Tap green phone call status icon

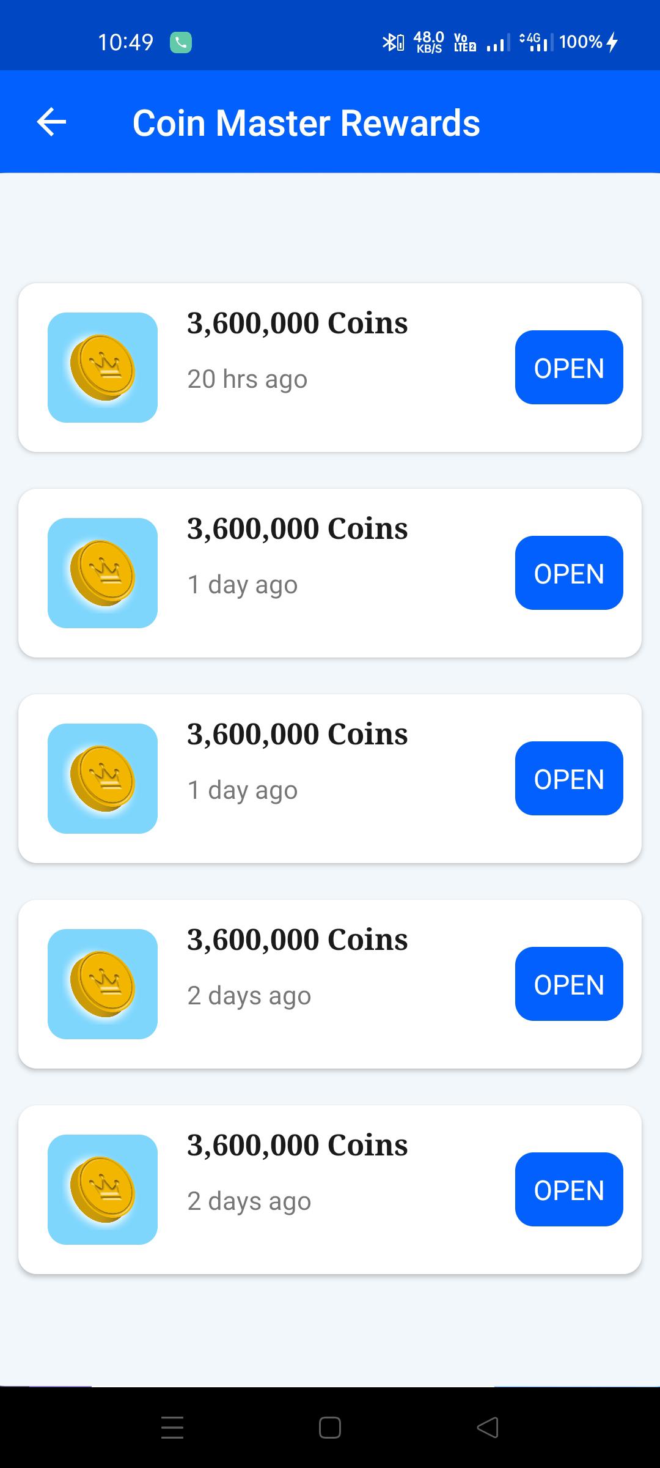pyautogui.click(x=180, y=42)
